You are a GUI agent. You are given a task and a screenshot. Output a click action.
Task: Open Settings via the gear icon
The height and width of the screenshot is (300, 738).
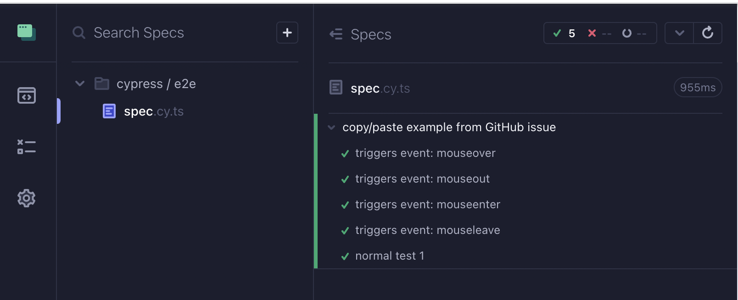(26, 198)
